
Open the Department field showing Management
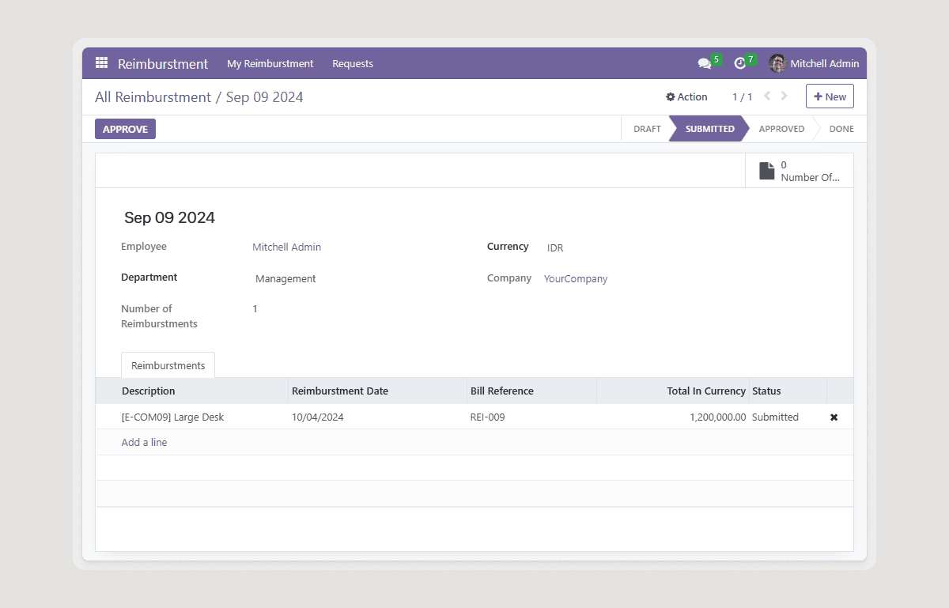[285, 279]
